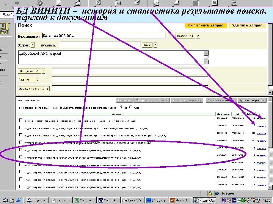The width and height of the screenshot is (273, 204).
Task: Click the browser Print icon
Action: (177, 3)
